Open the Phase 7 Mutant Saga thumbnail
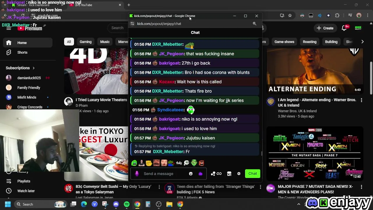Screen dimensions: 373x210 [x=315, y=154]
